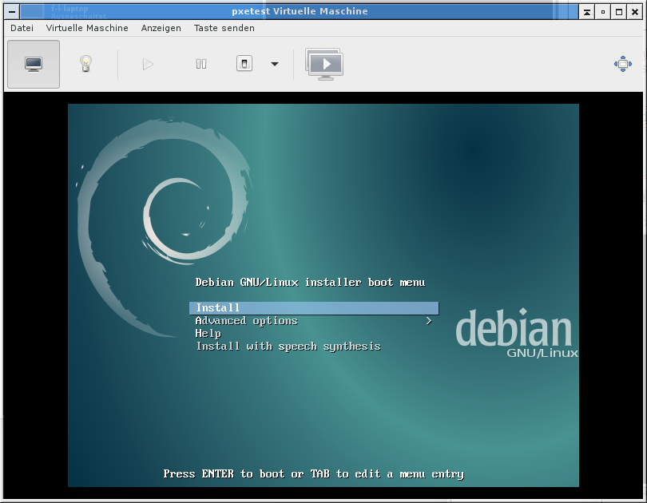Show the graphical console monitor view

(x=34, y=64)
